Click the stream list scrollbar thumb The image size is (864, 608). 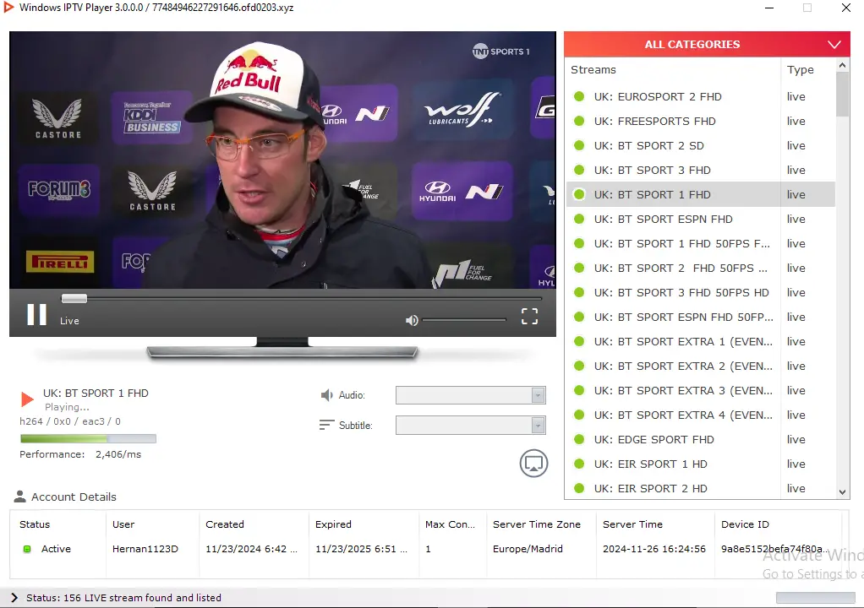(842, 94)
